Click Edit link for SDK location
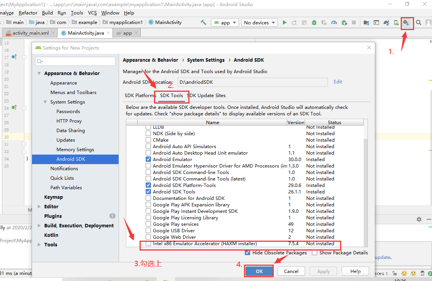Image resolution: width=432 pixels, height=281 pixels. 338,82
